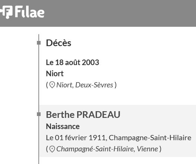The image size is (196, 164).
Task: Click the map pin icon next to Champagné-Saint-Hilaire, Vienne
Action: point(52,149)
